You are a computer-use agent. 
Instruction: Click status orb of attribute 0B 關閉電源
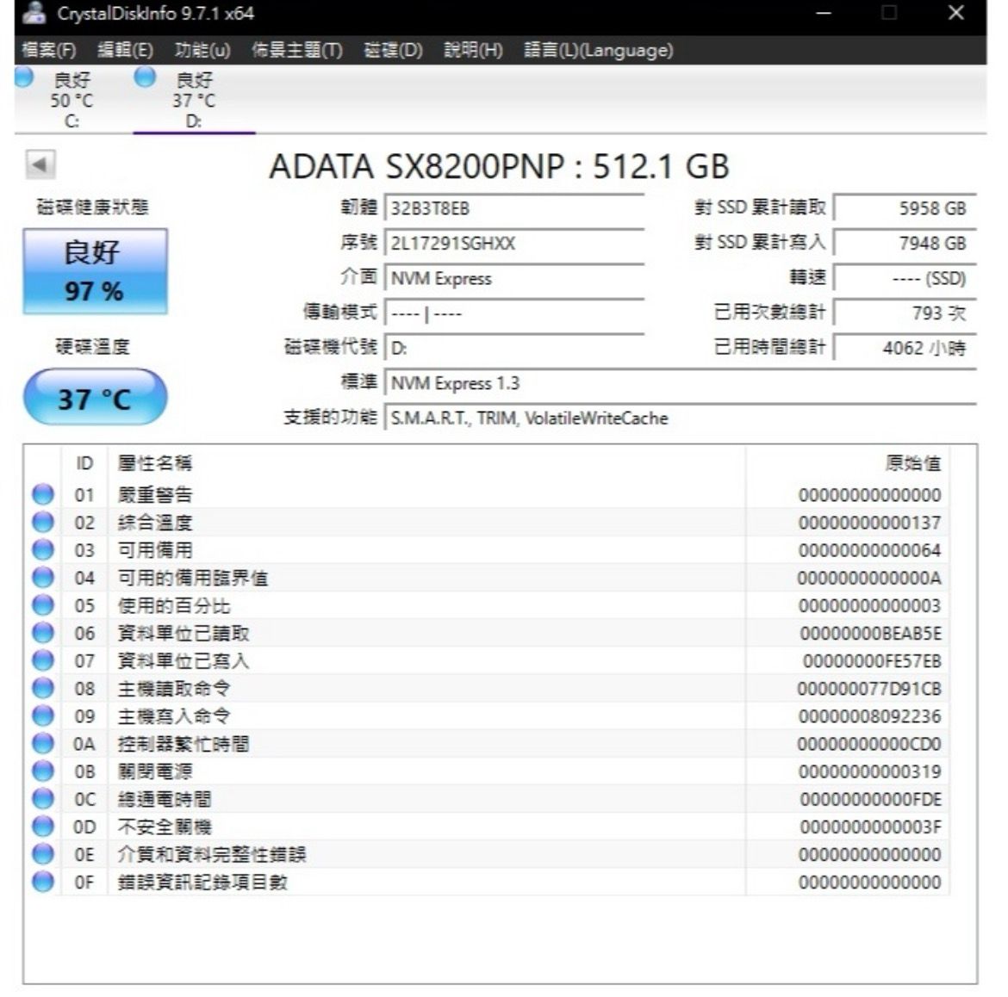click(x=43, y=771)
